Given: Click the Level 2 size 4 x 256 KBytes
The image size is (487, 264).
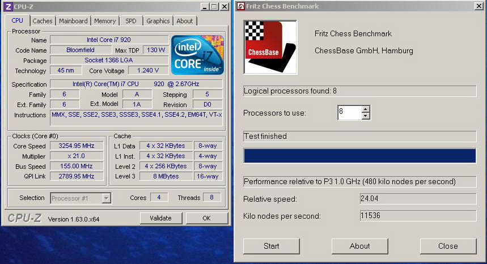Looking at the screenshot, I should (x=166, y=167).
